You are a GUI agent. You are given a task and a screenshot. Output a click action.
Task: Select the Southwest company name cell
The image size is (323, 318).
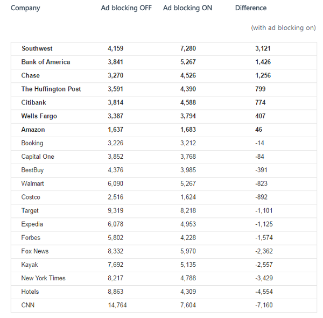[37, 48]
